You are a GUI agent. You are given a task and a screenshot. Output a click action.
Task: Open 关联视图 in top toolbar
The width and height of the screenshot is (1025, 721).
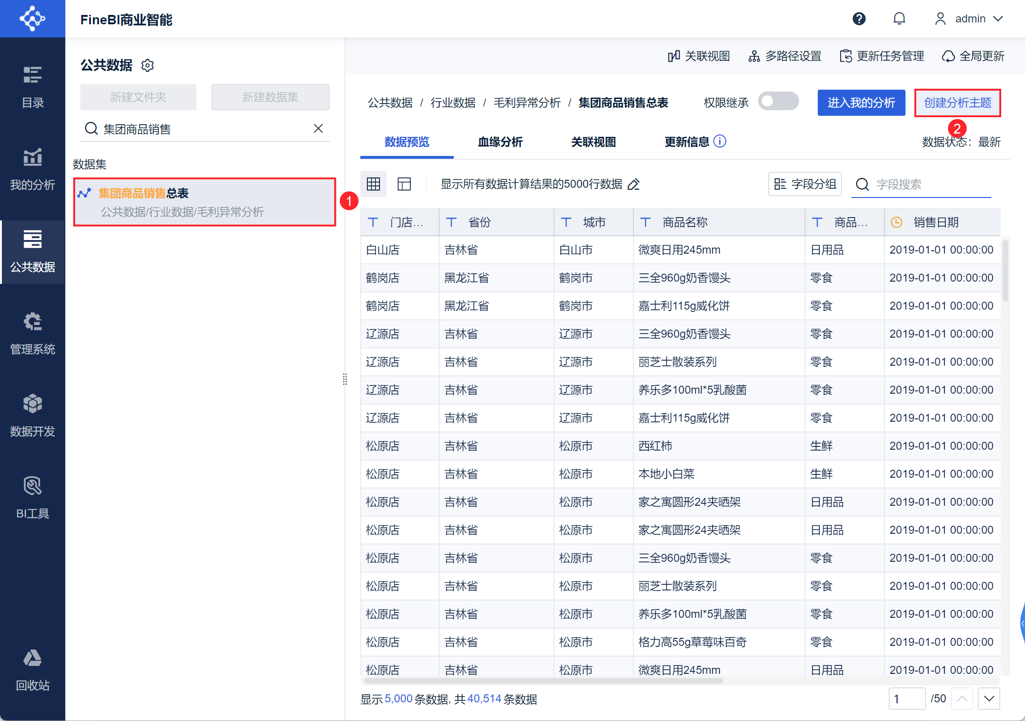click(699, 56)
